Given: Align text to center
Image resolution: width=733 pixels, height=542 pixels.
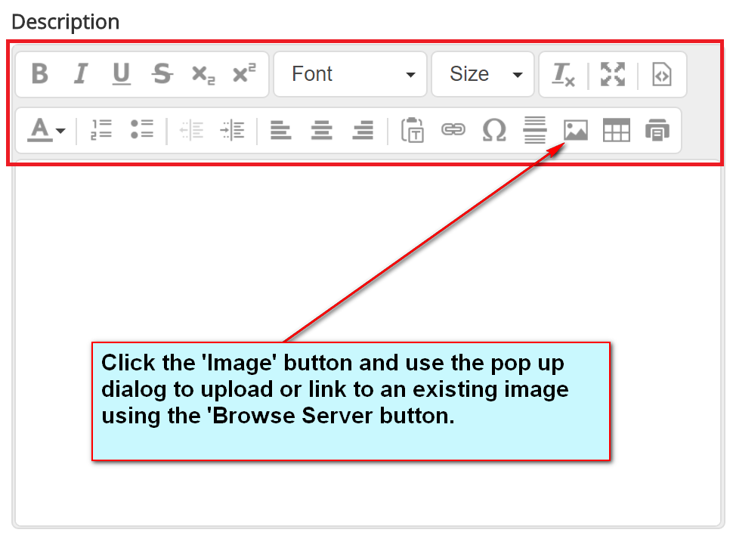Looking at the screenshot, I should (x=322, y=130).
